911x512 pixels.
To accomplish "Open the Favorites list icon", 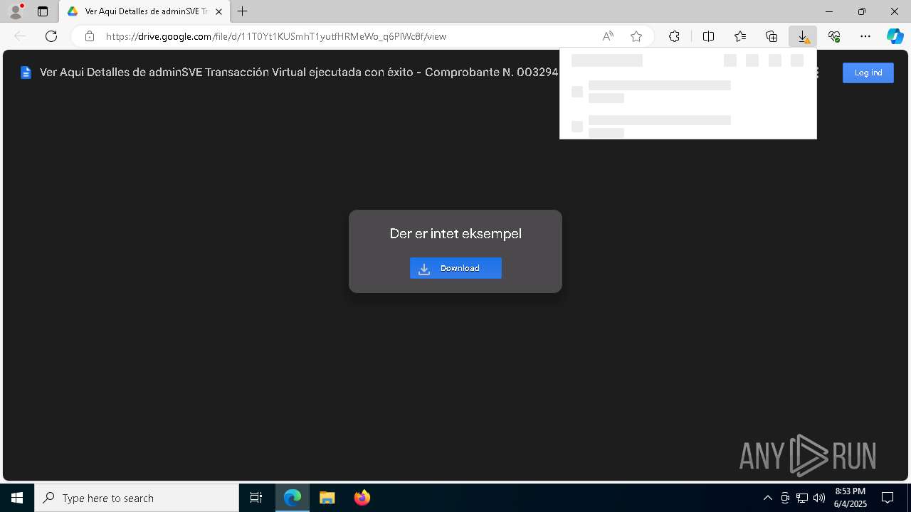I will [x=740, y=36].
